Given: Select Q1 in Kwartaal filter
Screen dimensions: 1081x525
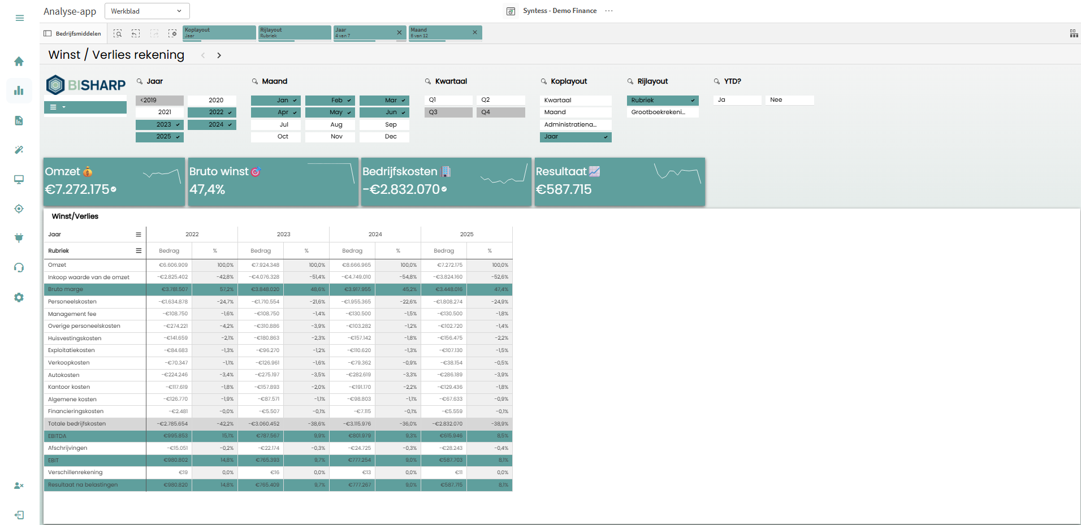Looking at the screenshot, I should (x=448, y=100).
